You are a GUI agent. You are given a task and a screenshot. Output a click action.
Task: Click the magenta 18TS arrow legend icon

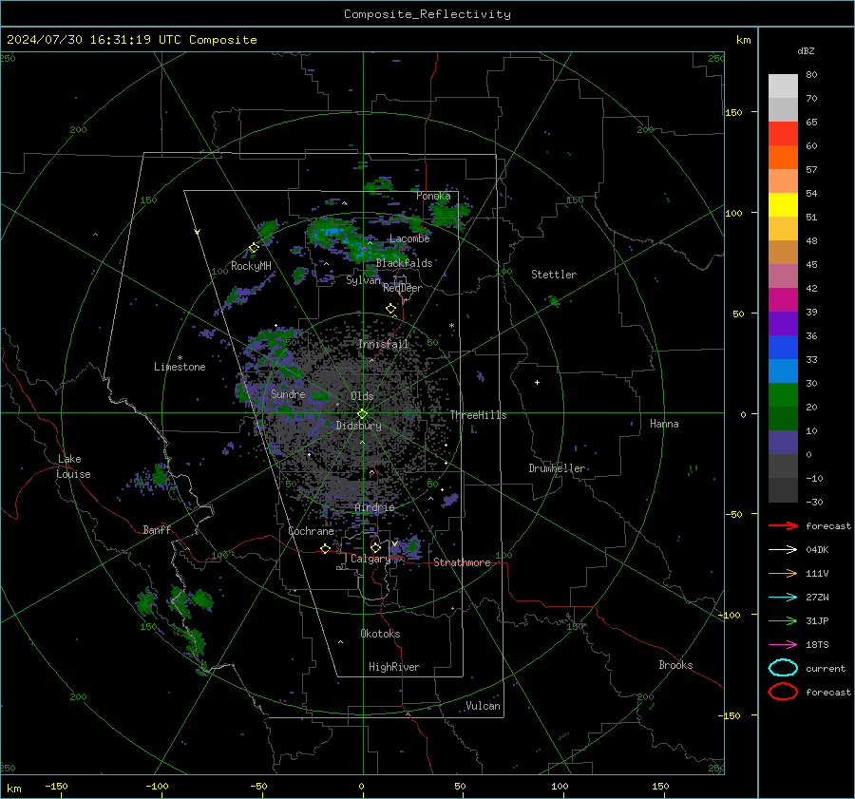[x=783, y=645]
